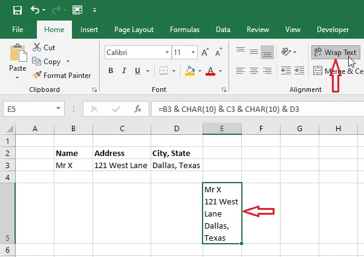Toggle Bottom Align vertical alignment
This screenshot has height=257, width=364.
267,52
